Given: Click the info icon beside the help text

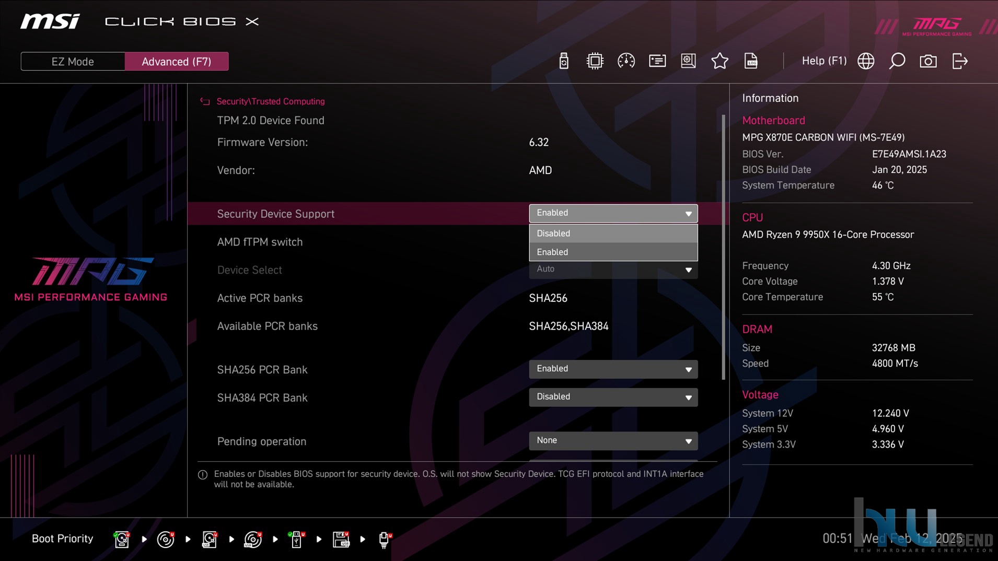Looking at the screenshot, I should [203, 475].
